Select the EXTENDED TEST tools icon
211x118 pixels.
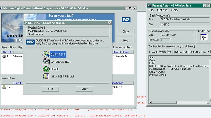46,62
